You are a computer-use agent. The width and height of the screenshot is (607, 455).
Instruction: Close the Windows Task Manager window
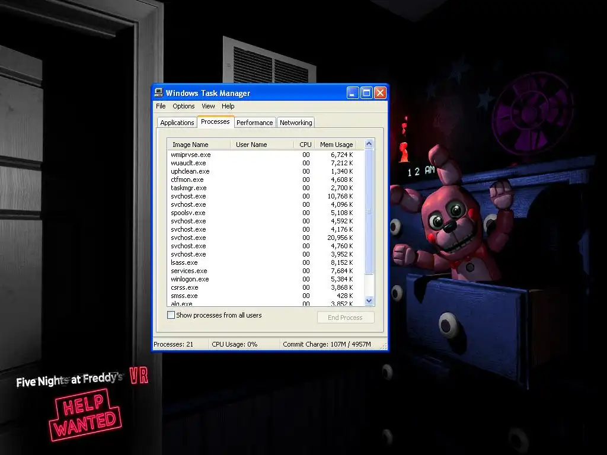(381, 93)
